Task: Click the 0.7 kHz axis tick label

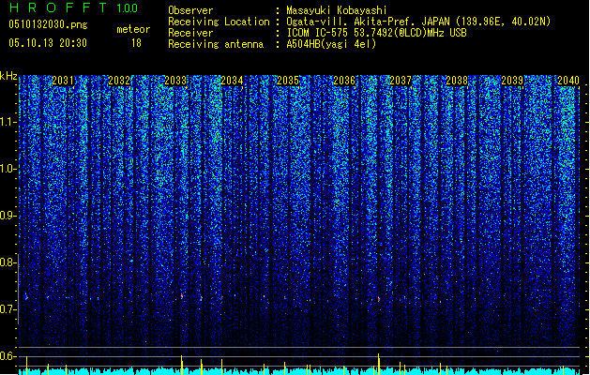Action: [x=8, y=309]
